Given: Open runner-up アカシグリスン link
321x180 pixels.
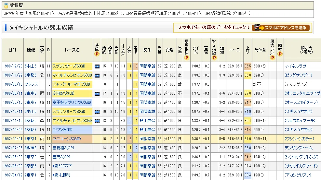Looking at the screenshot, I should click(x=298, y=175).
